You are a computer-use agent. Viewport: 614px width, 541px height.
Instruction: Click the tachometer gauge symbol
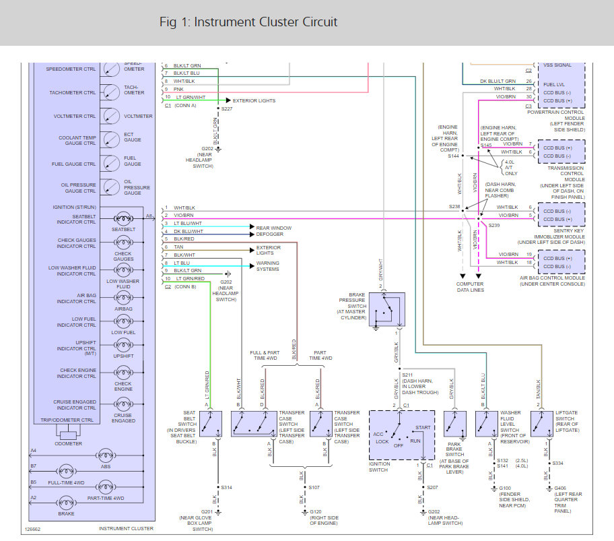tap(111, 92)
